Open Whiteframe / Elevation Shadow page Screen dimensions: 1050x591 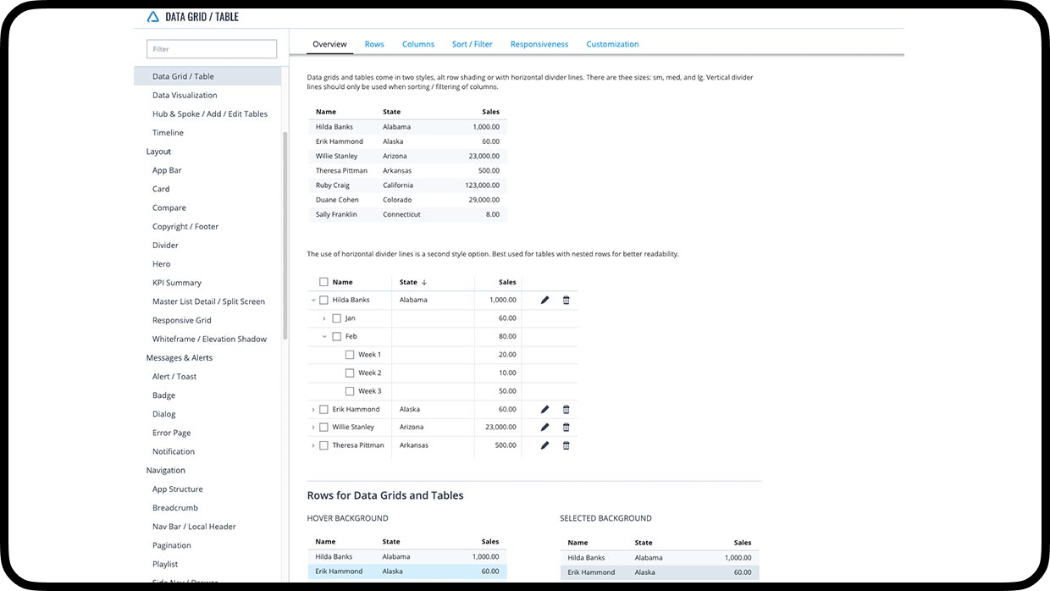click(207, 339)
